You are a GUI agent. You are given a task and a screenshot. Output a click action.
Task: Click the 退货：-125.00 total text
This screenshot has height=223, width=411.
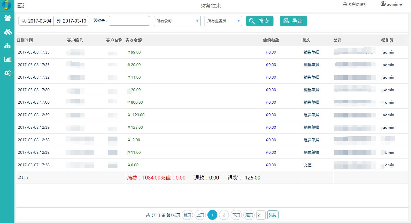(244, 178)
